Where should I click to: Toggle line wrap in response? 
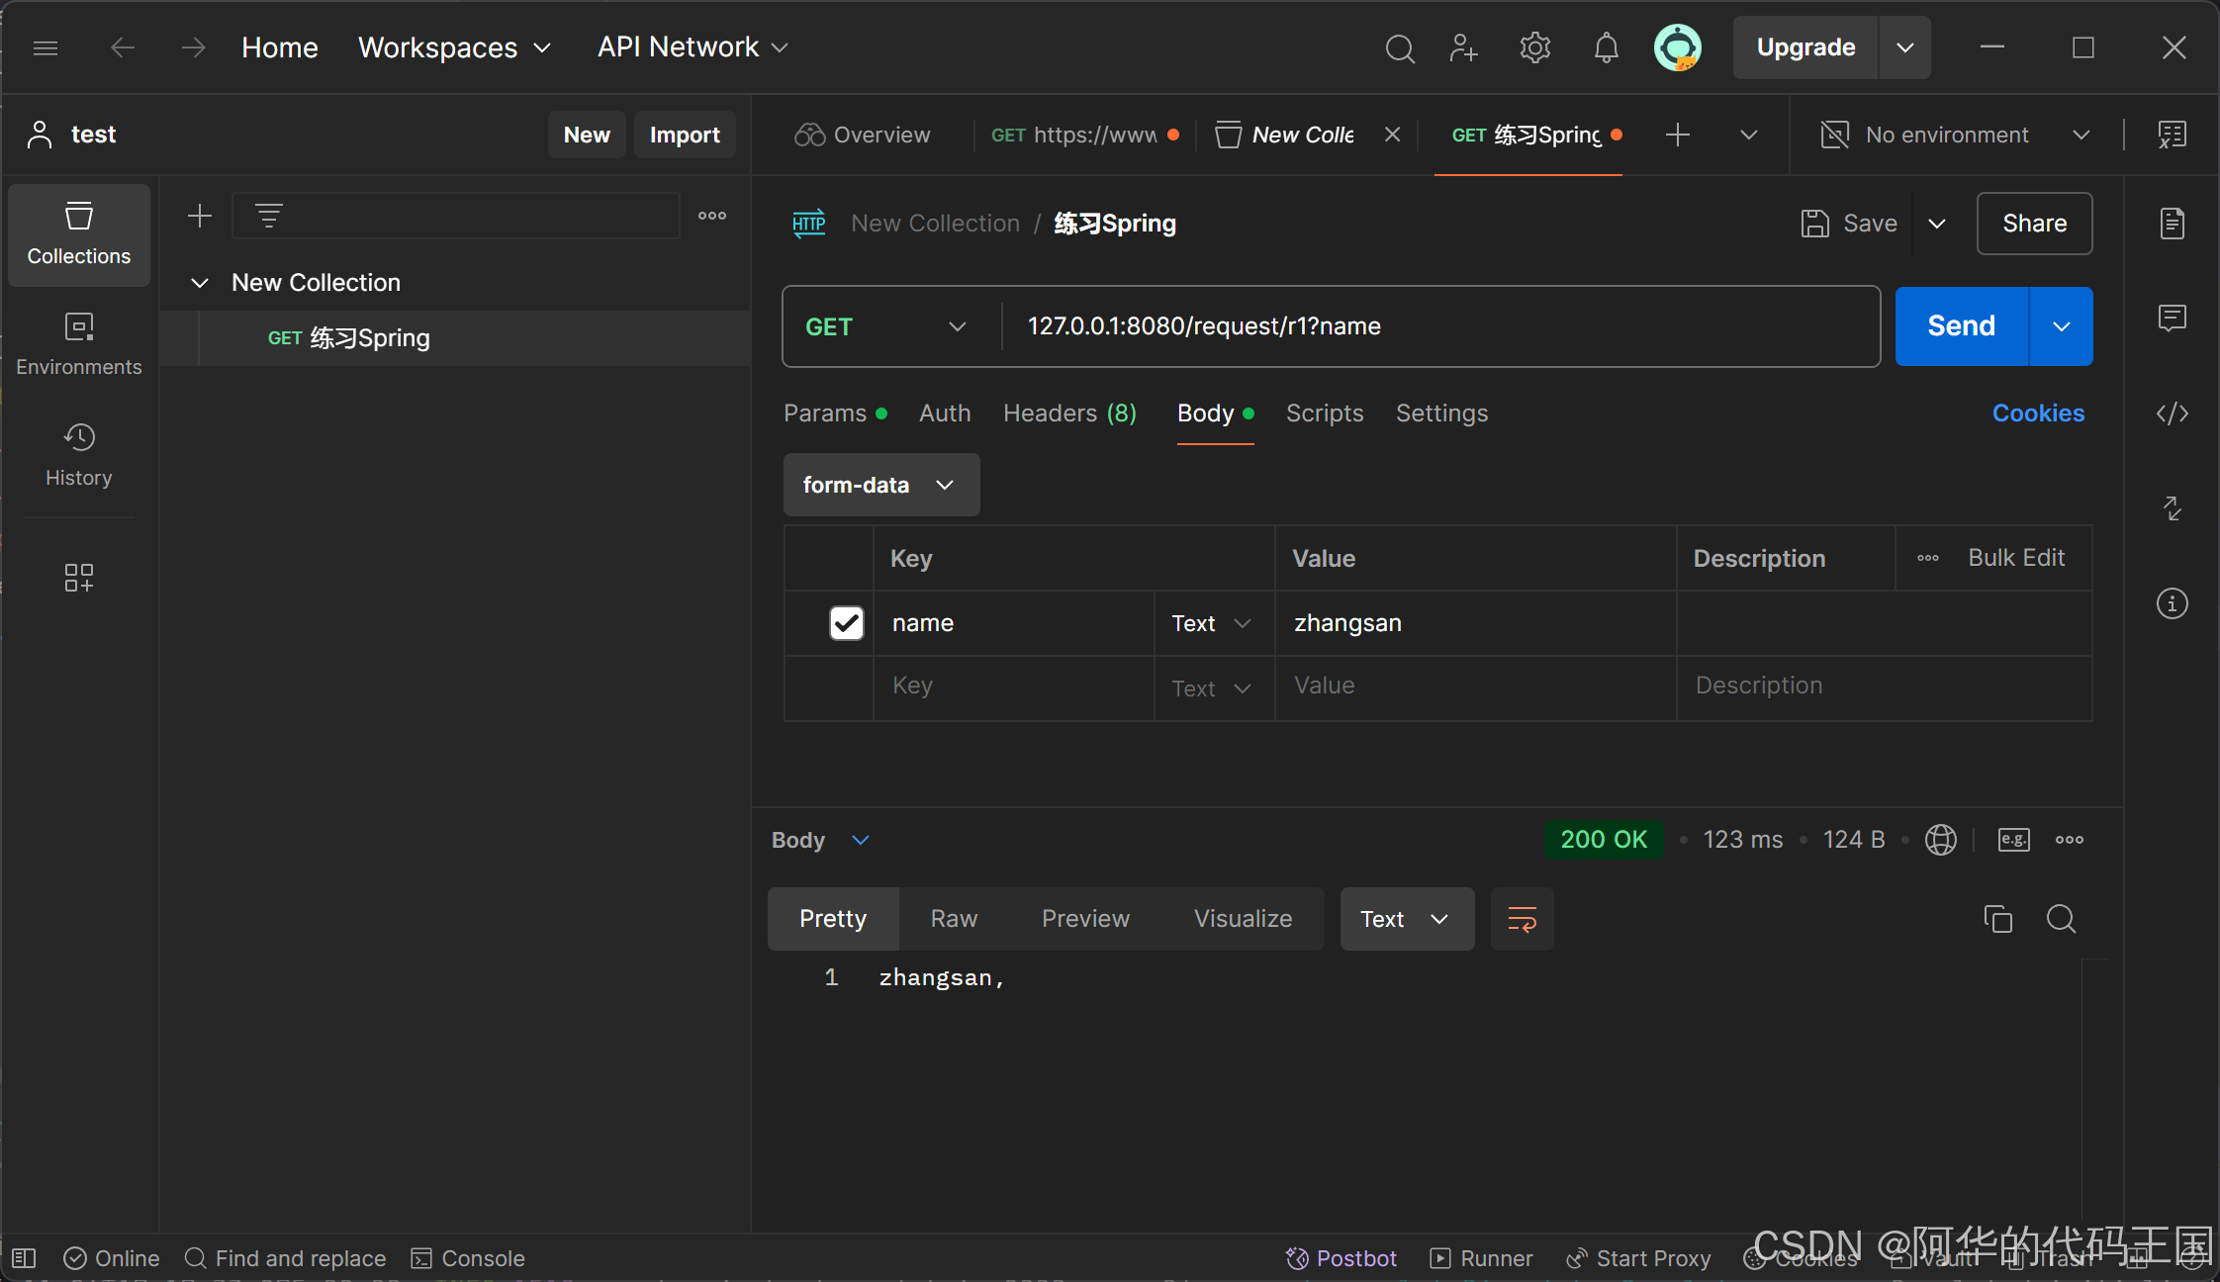pos(1522,919)
